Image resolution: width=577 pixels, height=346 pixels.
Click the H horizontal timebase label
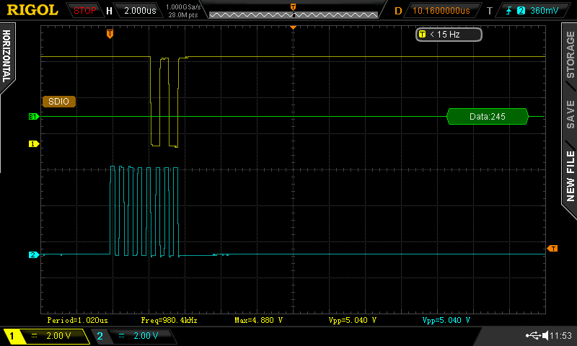coord(109,11)
